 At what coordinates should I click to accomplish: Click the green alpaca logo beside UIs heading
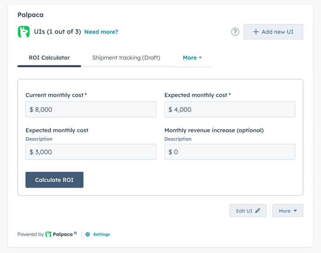tap(24, 32)
